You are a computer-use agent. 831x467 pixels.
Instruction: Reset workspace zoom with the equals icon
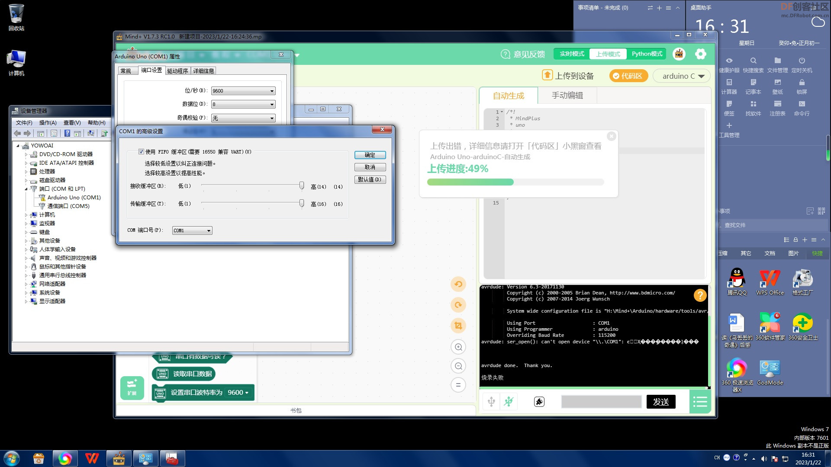[458, 385]
